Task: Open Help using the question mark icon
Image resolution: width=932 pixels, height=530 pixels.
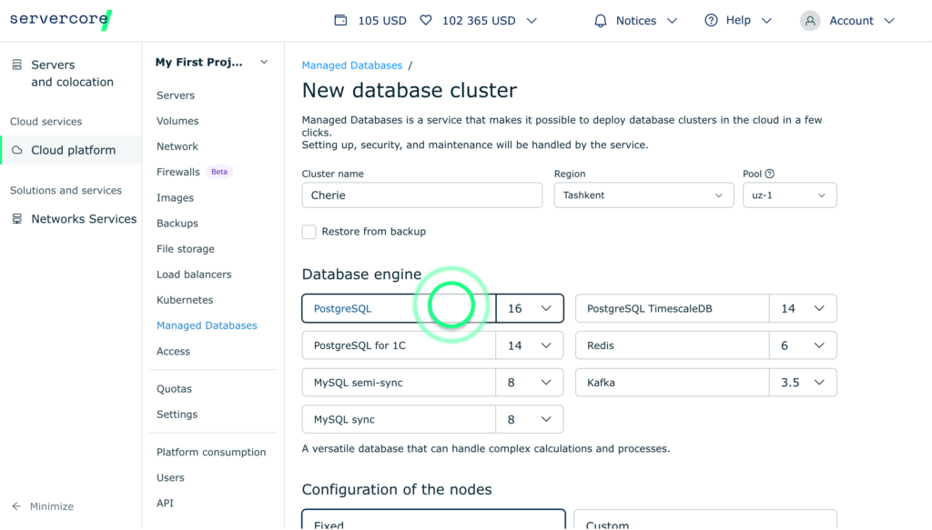Action: tap(714, 20)
